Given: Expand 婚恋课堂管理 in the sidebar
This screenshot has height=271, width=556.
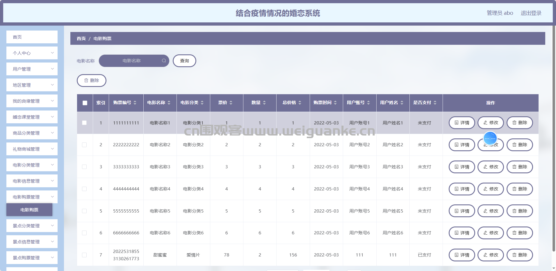Looking at the screenshot, I should click(32, 117).
